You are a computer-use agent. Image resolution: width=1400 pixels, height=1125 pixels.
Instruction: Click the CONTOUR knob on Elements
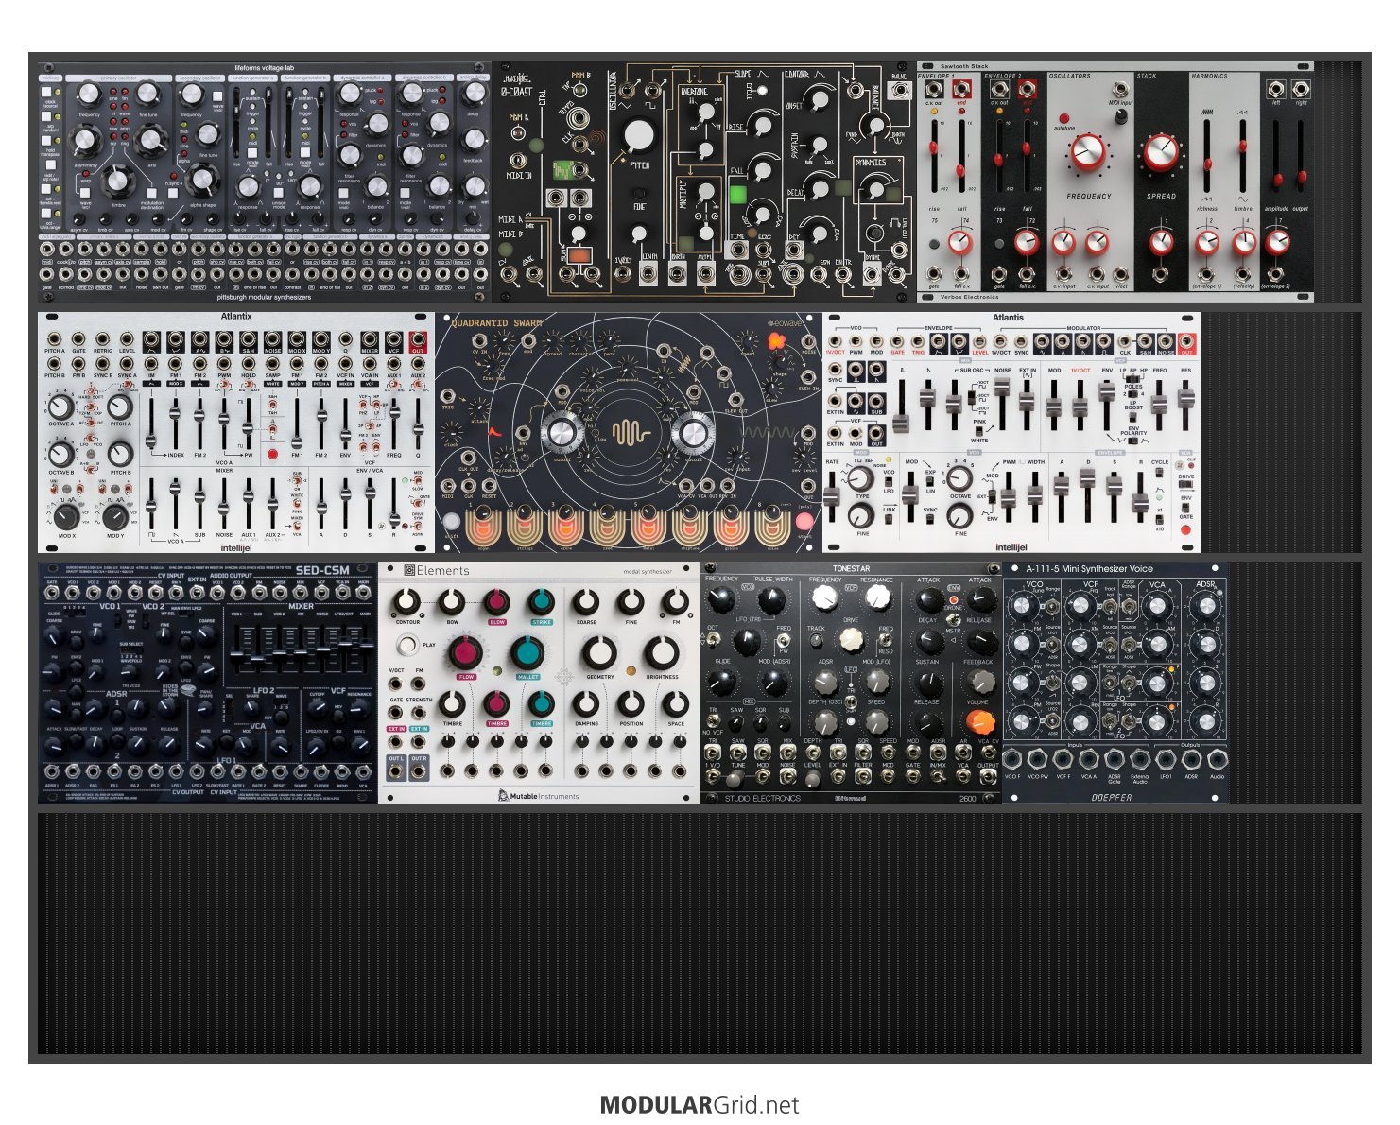coord(407,602)
